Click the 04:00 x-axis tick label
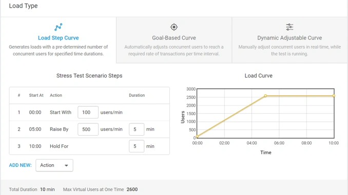 click(252, 143)
